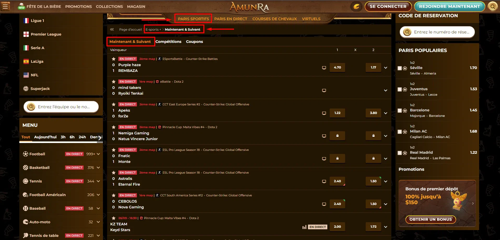The image size is (500, 240).
Task: Favorite the mind takers vs Ryoiki Tenkai star
Action: pyautogui.click(x=114, y=82)
